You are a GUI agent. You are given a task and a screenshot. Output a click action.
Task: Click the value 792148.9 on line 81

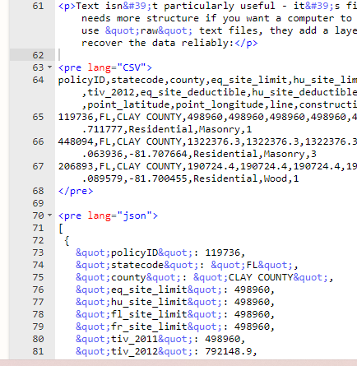(x=229, y=351)
